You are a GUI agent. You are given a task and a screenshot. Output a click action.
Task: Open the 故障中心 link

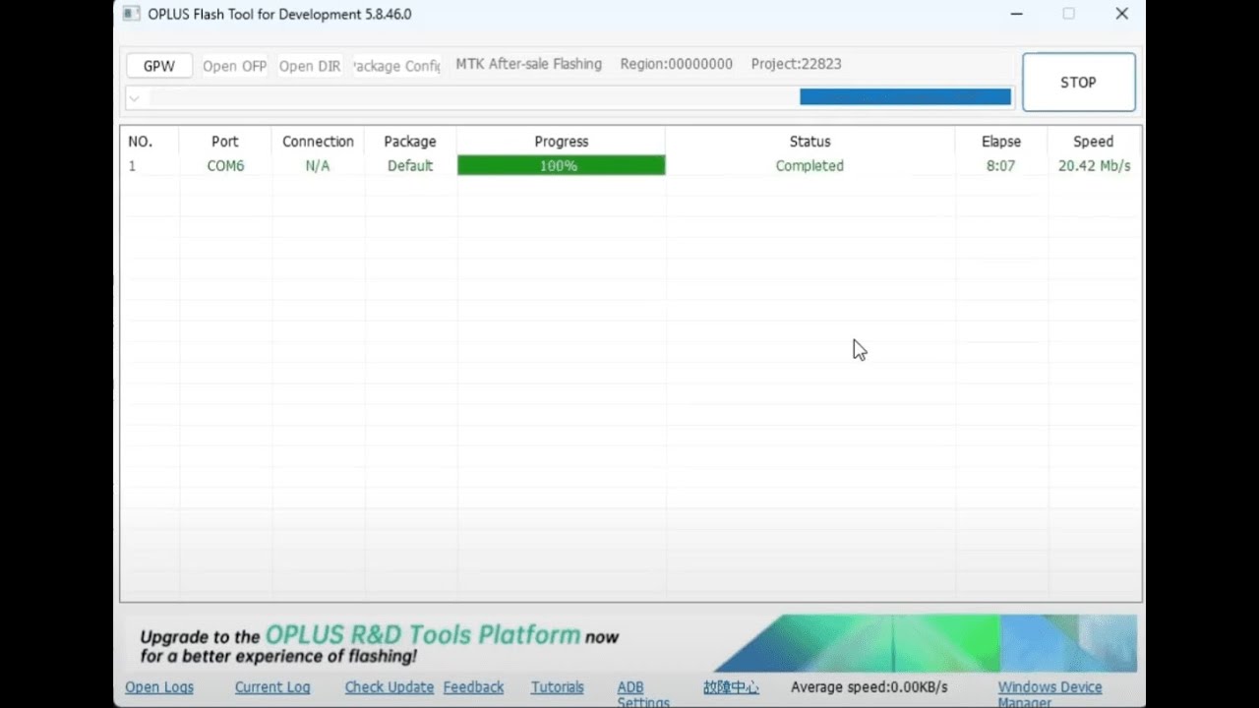click(731, 687)
